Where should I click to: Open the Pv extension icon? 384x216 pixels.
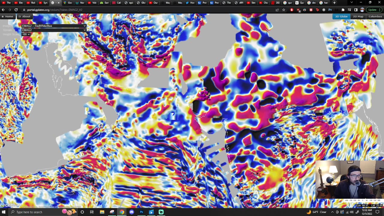pos(330,10)
